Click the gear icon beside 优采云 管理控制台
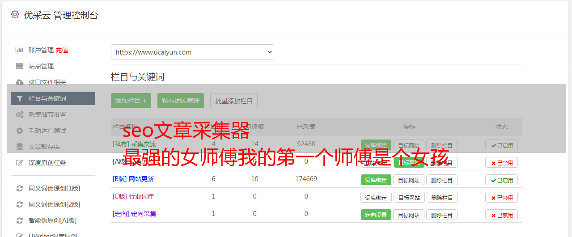572x237 pixels. coord(15,15)
